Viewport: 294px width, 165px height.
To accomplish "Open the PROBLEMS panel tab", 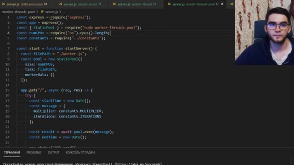I will [x=34, y=153].
